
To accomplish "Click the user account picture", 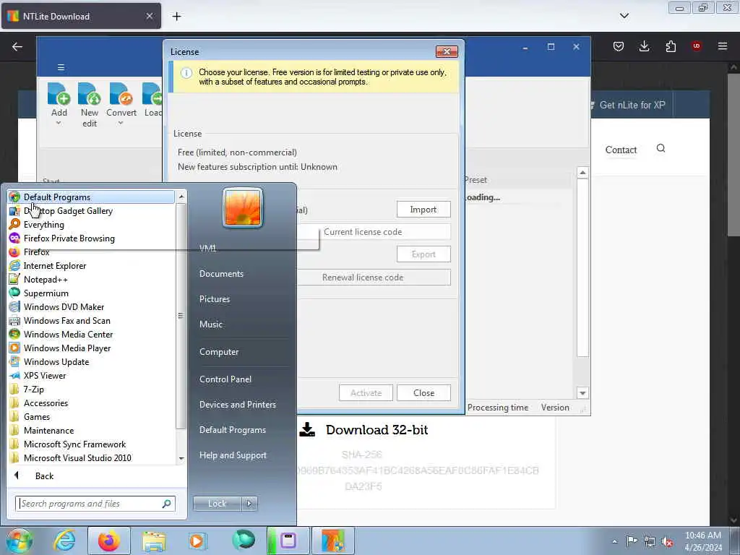I will click(x=243, y=208).
